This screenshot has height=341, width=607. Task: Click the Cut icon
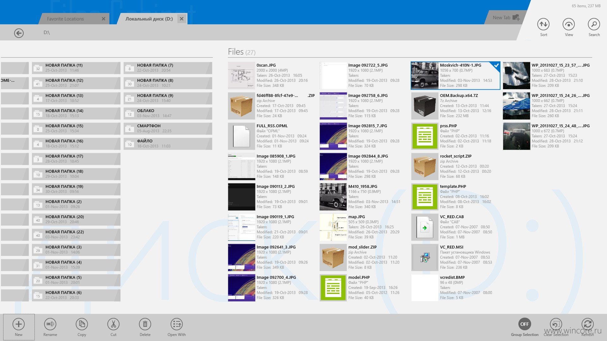(x=113, y=324)
